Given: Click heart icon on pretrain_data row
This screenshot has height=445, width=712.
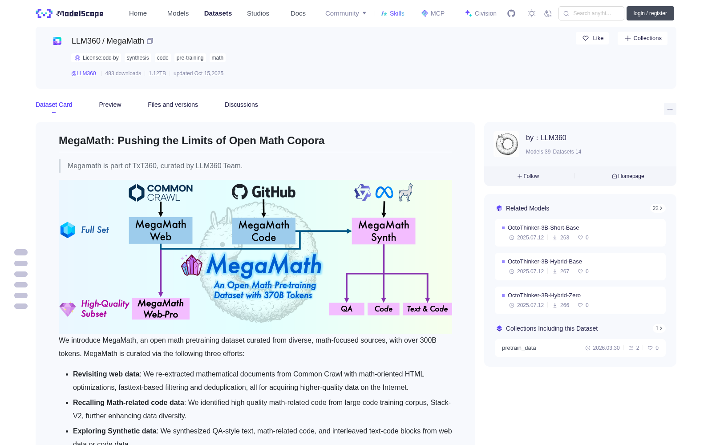Looking at the screenshot, I should click(650, 348).
